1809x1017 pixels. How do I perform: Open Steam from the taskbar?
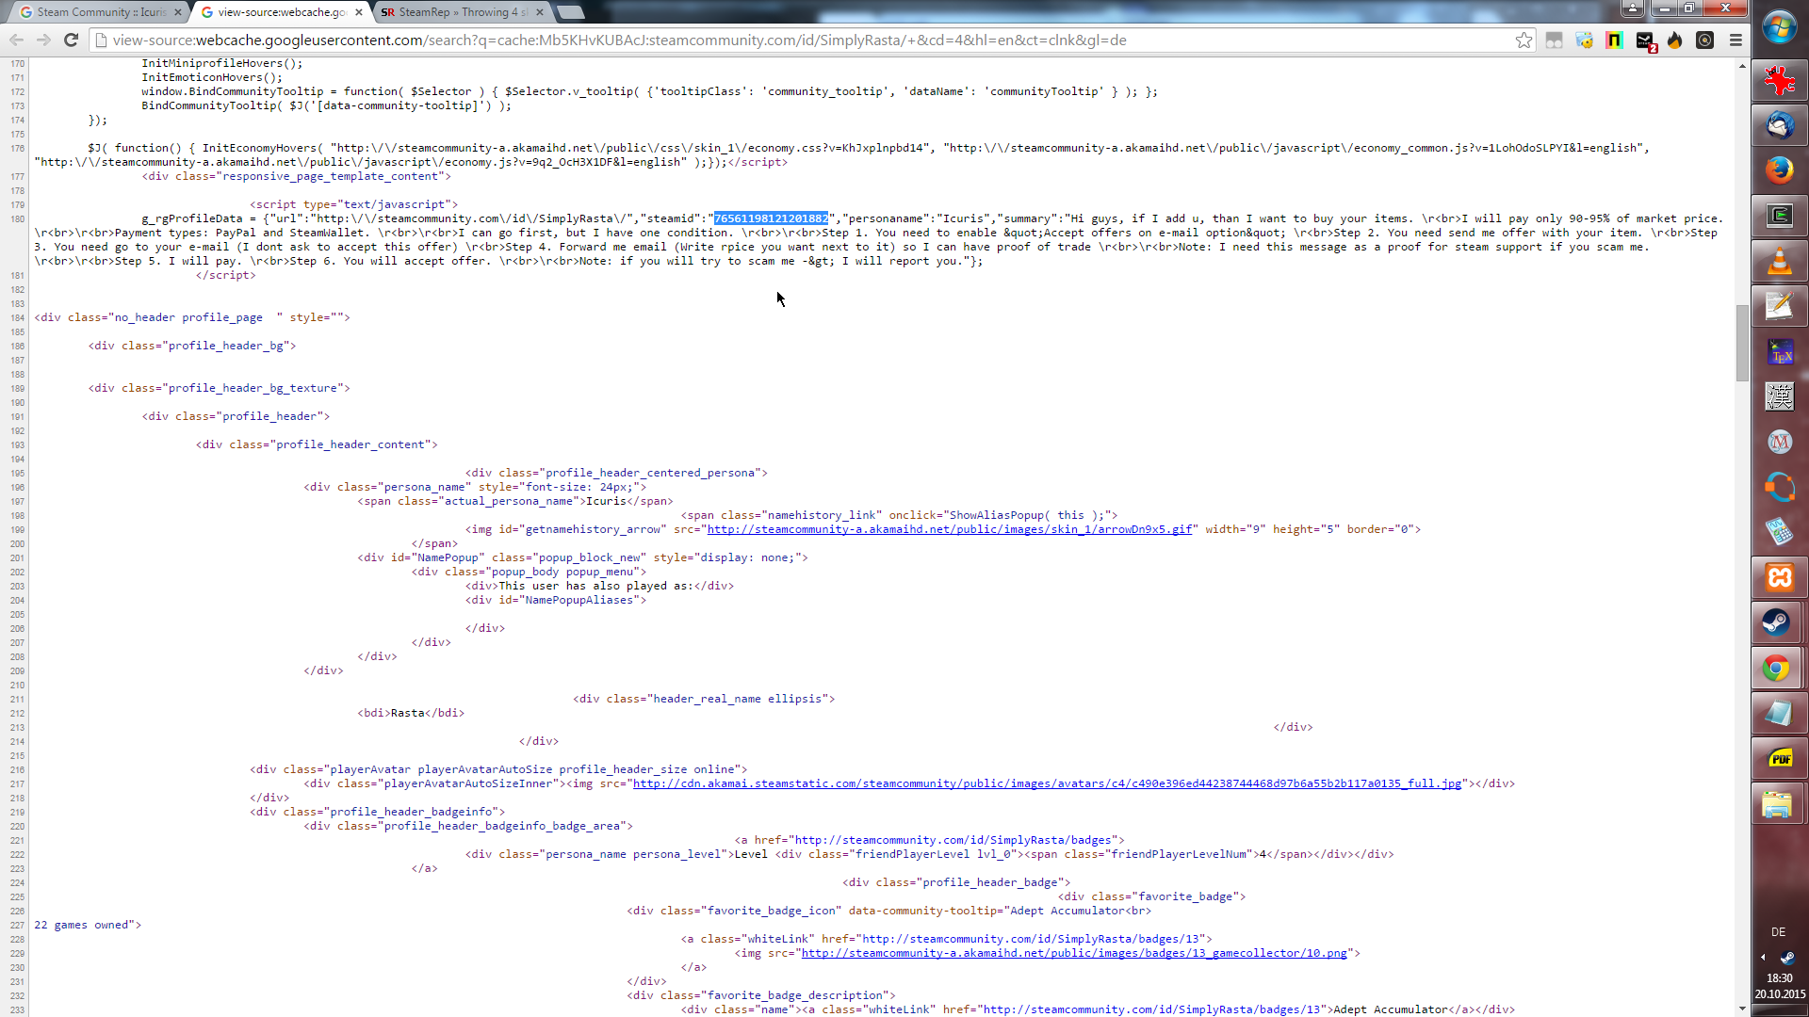coord(1779,622)
